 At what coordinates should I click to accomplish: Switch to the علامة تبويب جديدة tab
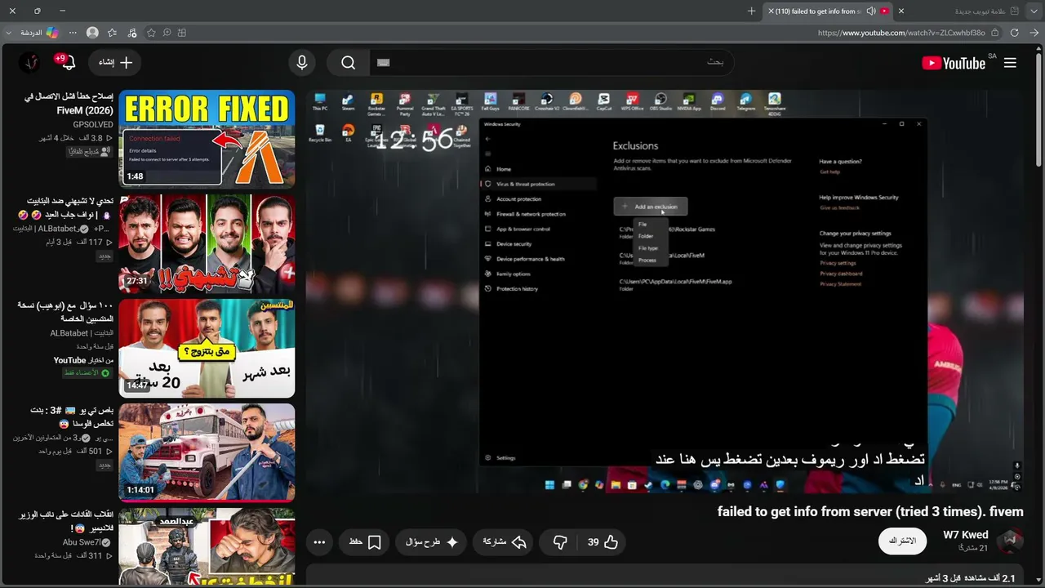pyautogui.click(x=980, y=11)
